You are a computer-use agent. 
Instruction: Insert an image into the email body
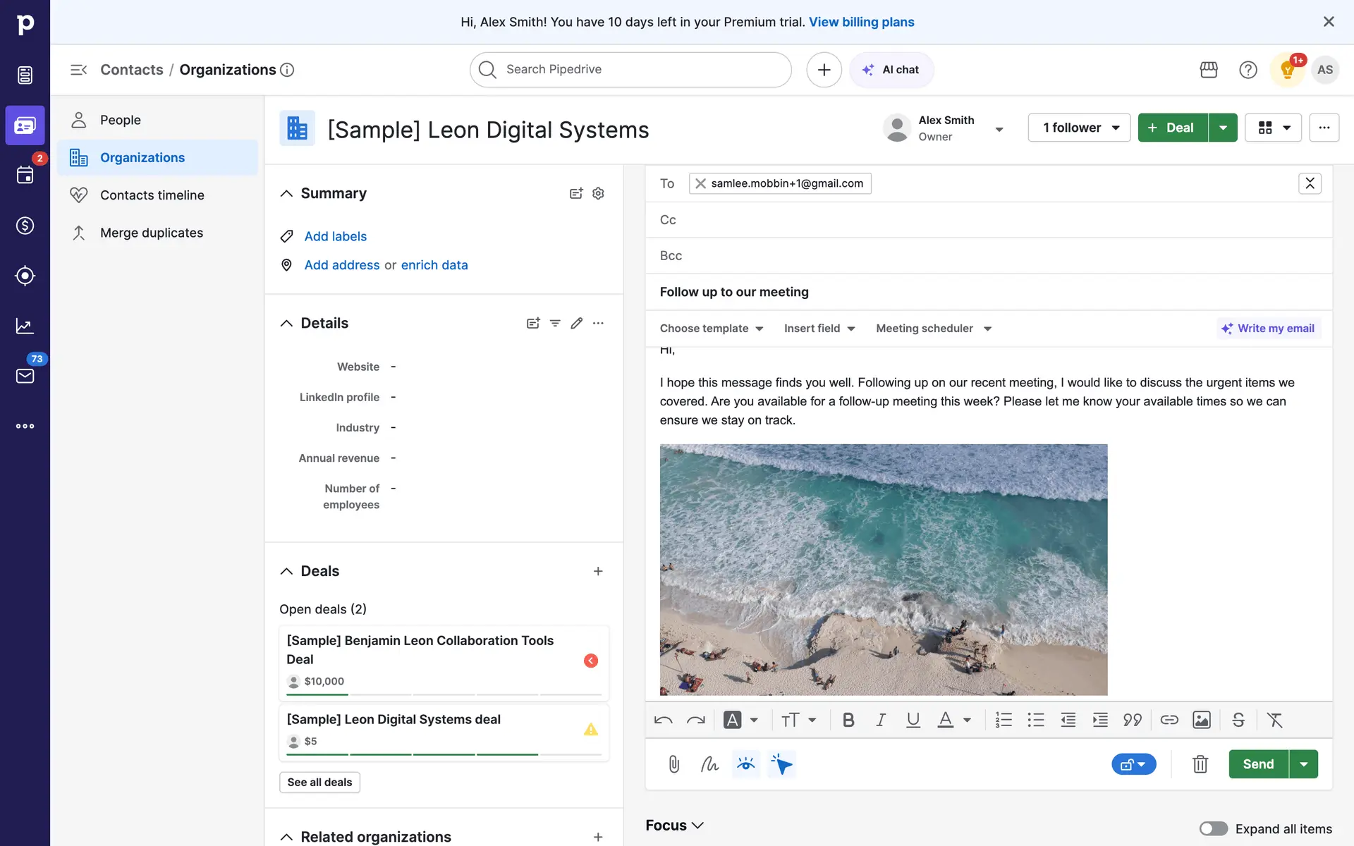click(x=1201, y=720)
